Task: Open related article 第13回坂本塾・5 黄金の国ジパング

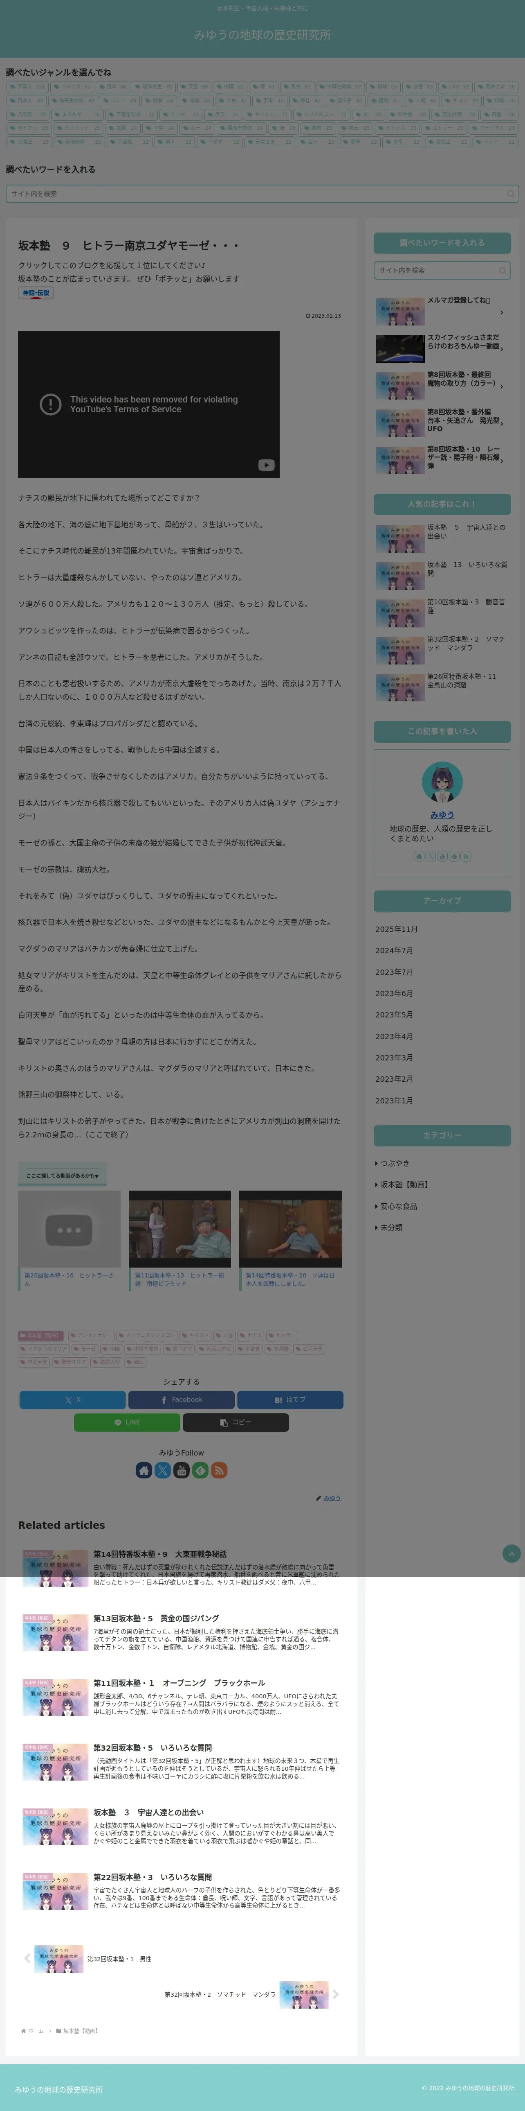Action: click(x=182, y=1633)
